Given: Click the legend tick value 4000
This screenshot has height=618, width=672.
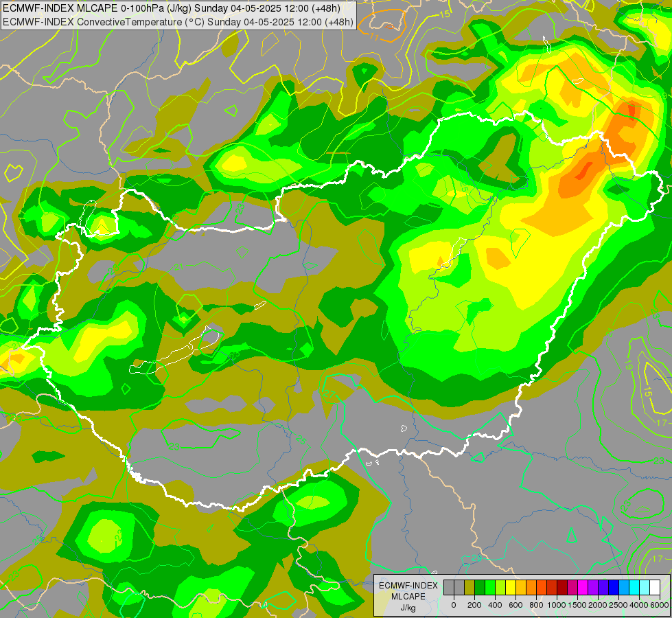Looking at the screenshot, I should (x=639, y=605).
